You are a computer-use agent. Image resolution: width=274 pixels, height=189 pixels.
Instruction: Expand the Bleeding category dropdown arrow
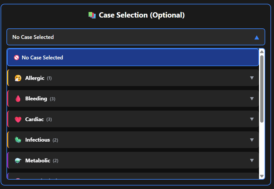[x=252, y=99]
